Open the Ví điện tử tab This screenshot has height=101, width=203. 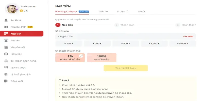click(x=123, y=12)
